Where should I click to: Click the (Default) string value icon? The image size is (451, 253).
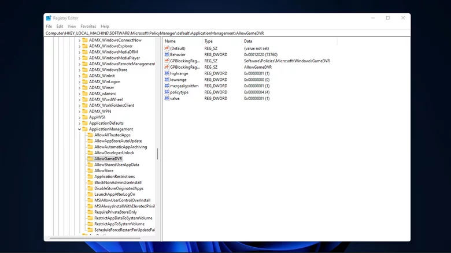(x=167, y=48)
